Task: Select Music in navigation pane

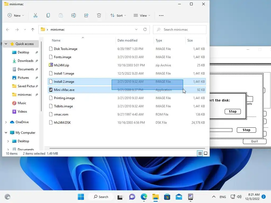Action: coord(22,103)
